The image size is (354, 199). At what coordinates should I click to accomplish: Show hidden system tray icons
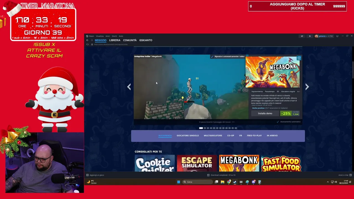point(328,182)
